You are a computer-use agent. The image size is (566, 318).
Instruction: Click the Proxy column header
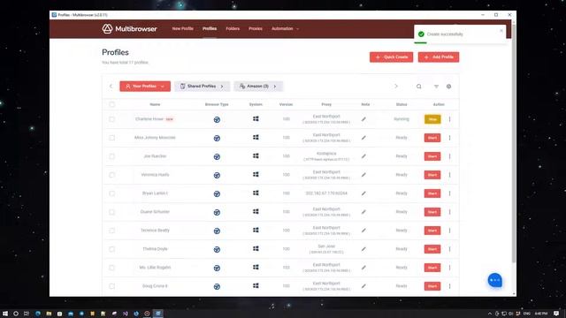point(326,104)
